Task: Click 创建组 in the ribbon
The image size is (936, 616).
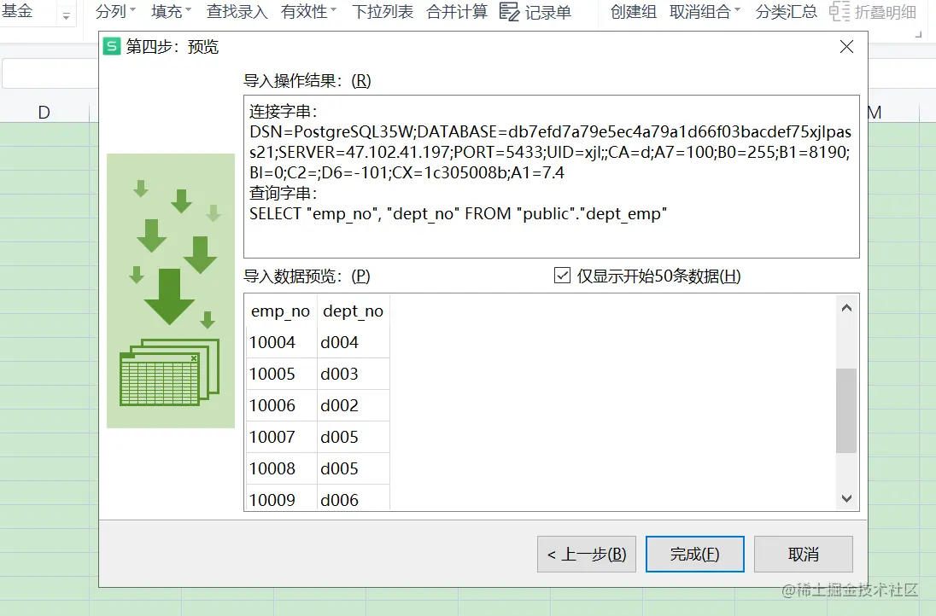Action: [x=634, y=11]
